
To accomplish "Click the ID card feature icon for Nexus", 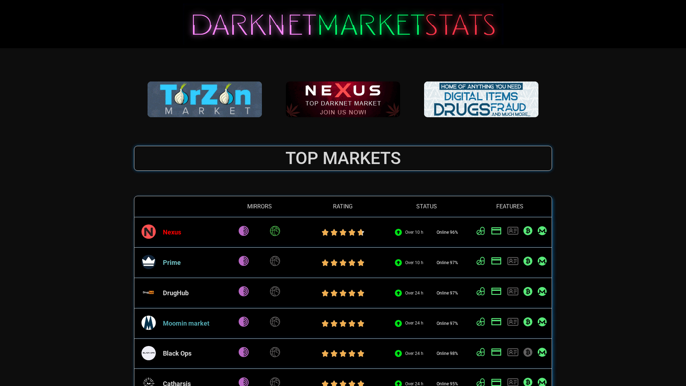I will coord(513,231).
